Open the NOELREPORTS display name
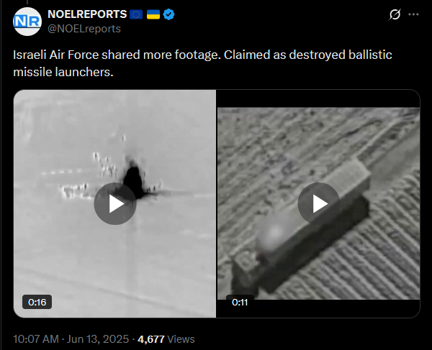Screen dimensions: 432x350 coord(87,14)
